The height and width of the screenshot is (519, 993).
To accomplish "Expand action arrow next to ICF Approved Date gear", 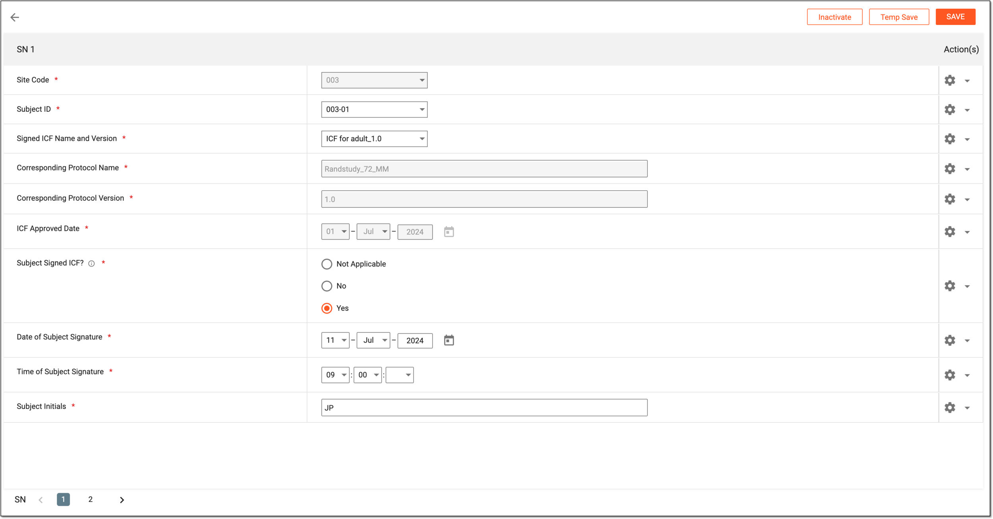I will [x=967, y=232].
